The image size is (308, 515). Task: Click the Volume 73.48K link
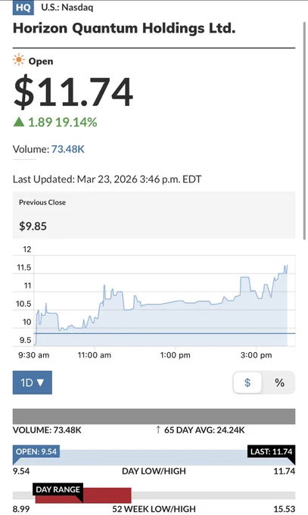pos(68,149)
